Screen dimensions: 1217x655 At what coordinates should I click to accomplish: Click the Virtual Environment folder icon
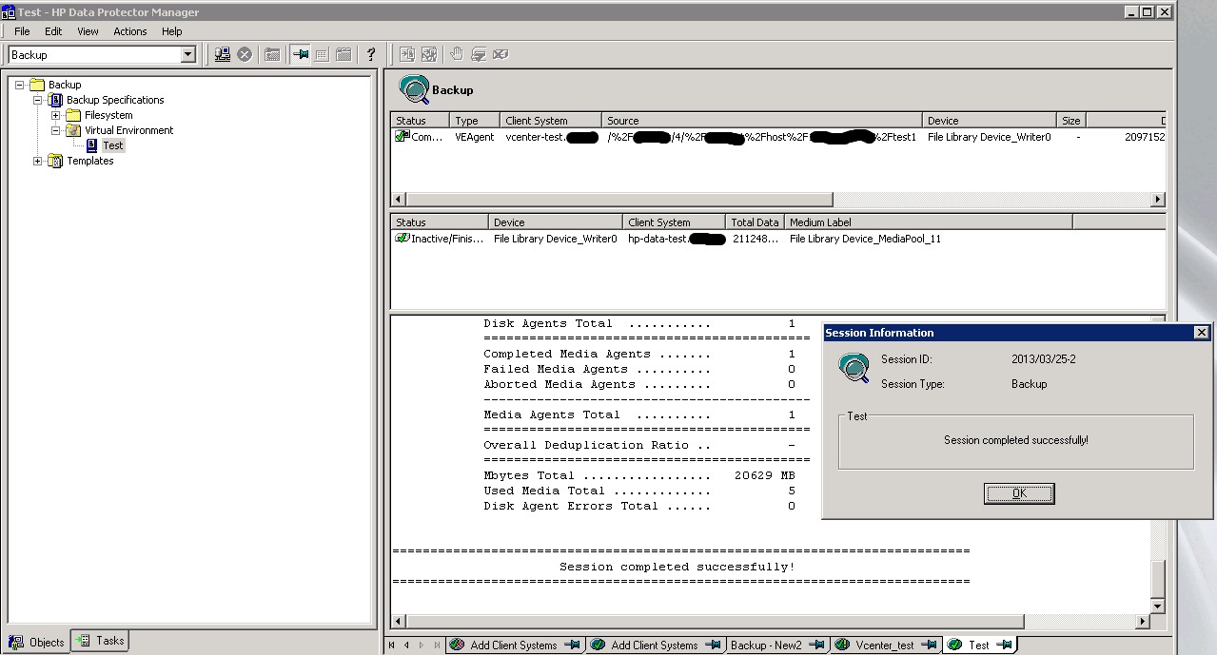(73, 130)
